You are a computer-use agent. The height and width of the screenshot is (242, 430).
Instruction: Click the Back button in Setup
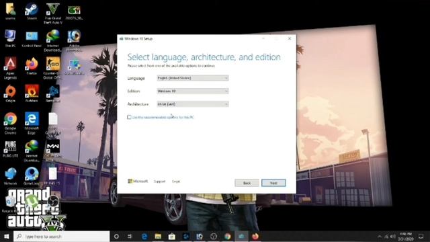point(247,183)
